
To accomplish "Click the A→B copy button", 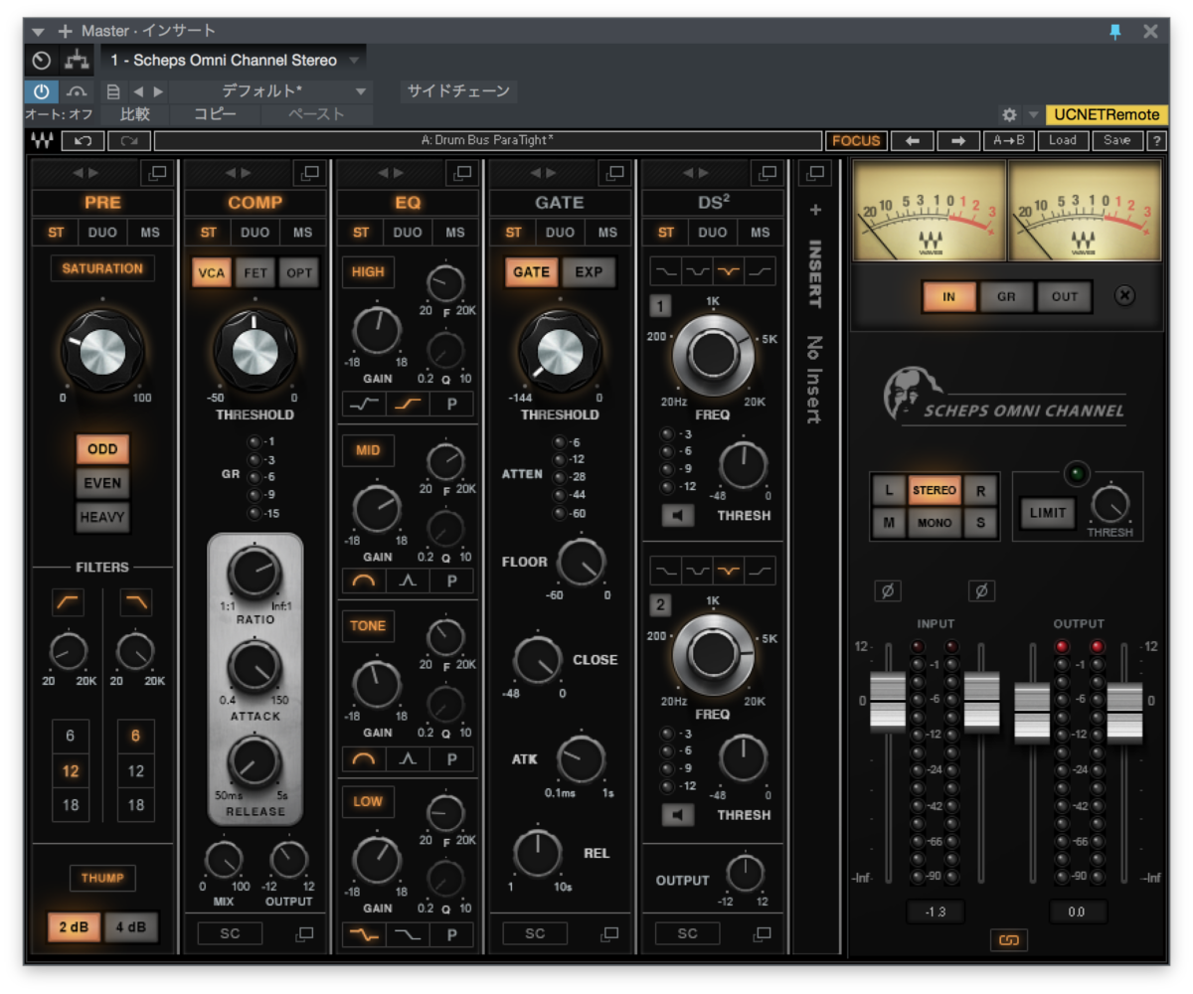I will pos(1008,141).
